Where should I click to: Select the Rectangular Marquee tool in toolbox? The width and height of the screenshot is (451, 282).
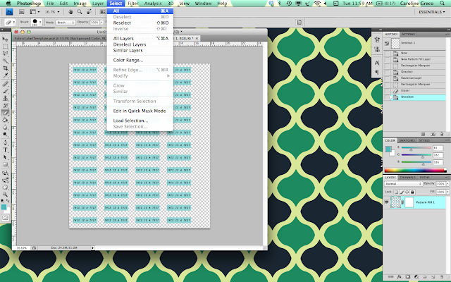[5, 46]
